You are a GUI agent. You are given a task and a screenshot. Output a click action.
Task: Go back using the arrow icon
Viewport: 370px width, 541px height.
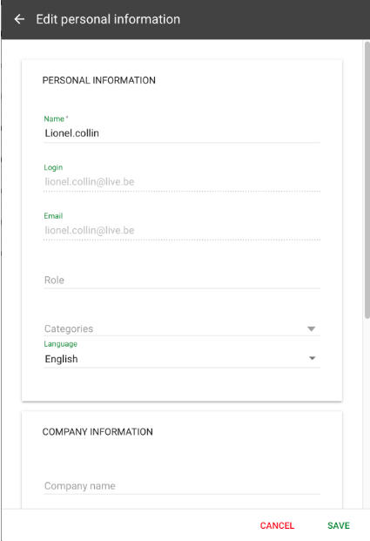19,19
